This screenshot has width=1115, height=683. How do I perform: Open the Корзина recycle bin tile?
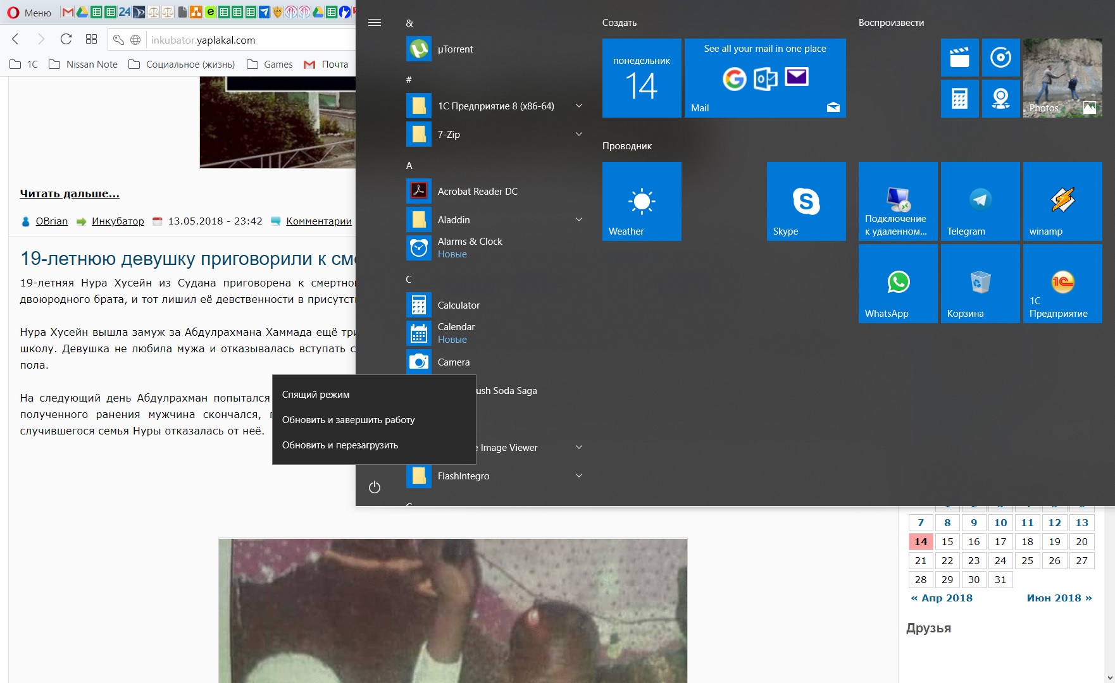[980, 283]
